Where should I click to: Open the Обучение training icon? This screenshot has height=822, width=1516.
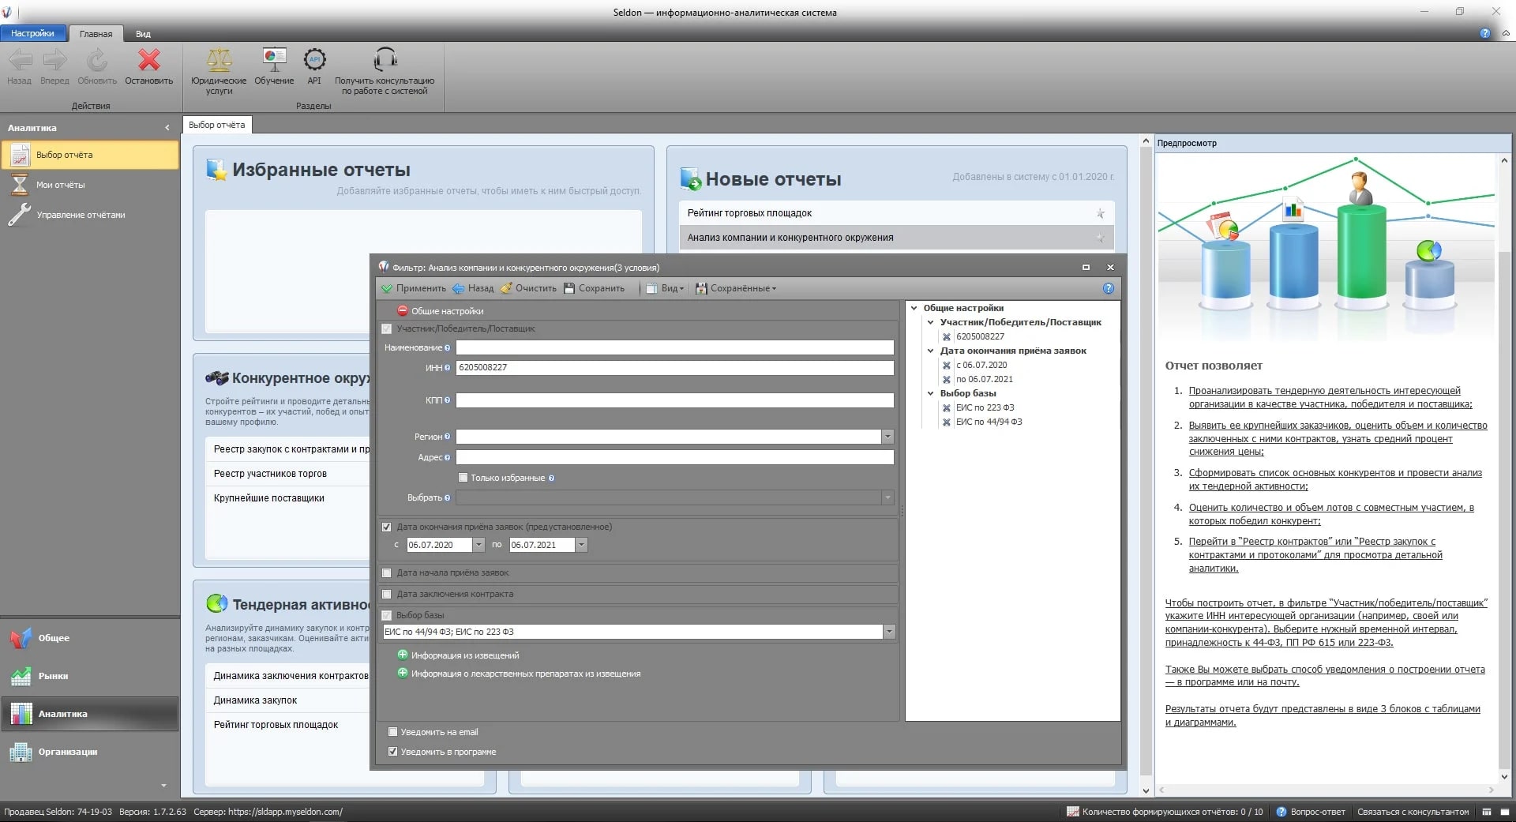pyautogui.click(x=274, y=60)
